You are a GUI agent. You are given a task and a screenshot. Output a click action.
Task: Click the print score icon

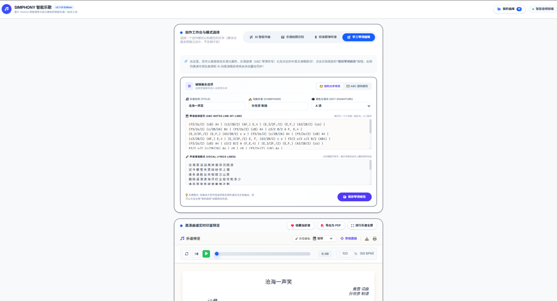pos(374,239)
